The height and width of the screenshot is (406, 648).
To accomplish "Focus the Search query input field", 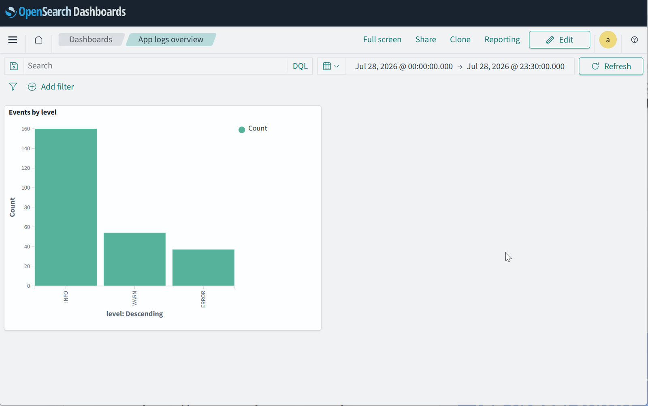I will pyautogui.click(x=156, y=66).
